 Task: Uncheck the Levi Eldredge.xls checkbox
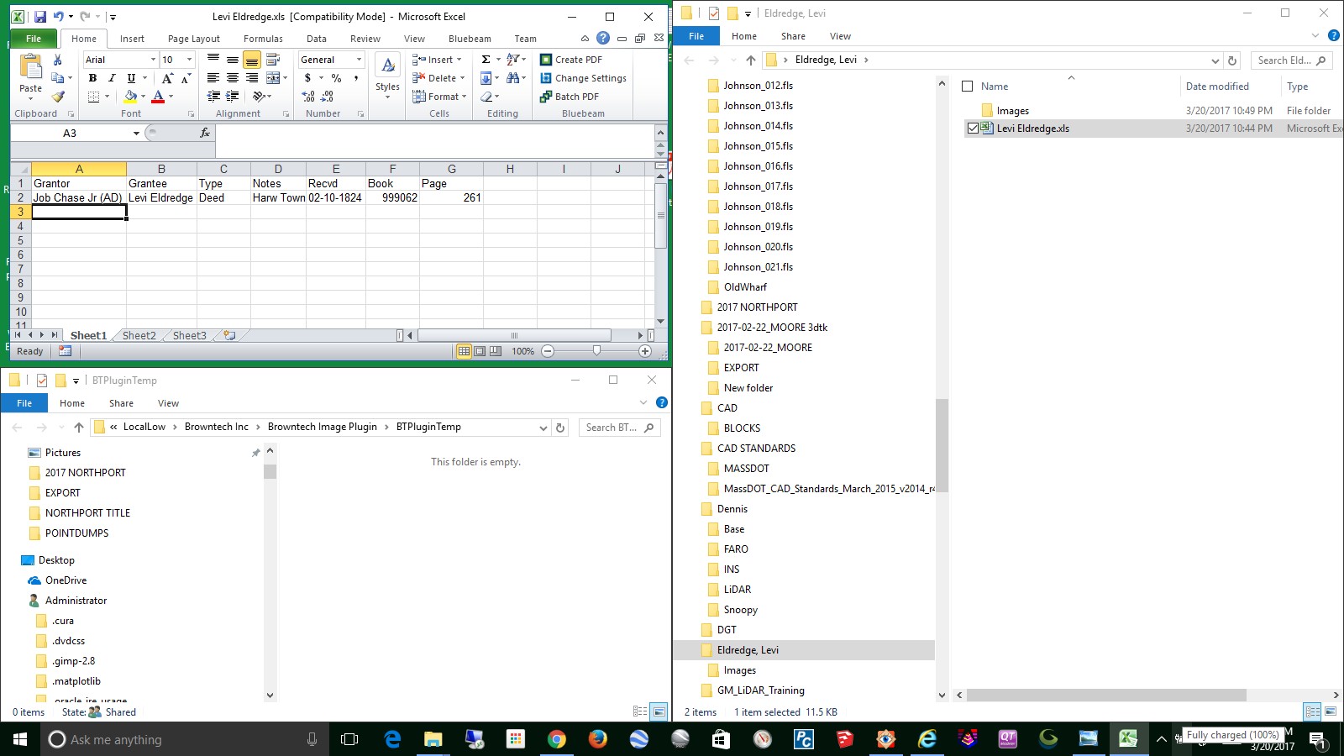coord(974,128)
